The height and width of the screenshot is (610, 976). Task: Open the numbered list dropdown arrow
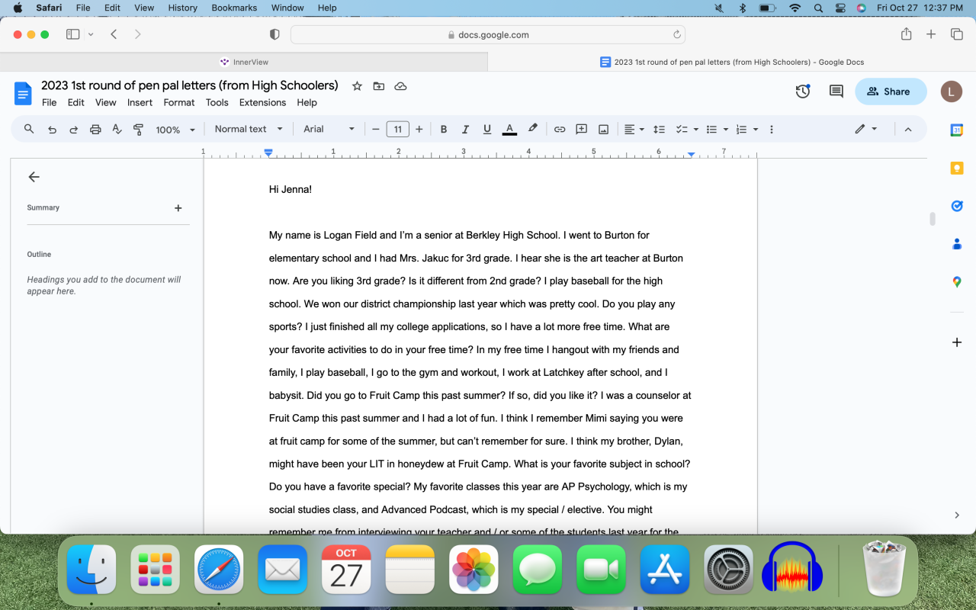[756, 130]
